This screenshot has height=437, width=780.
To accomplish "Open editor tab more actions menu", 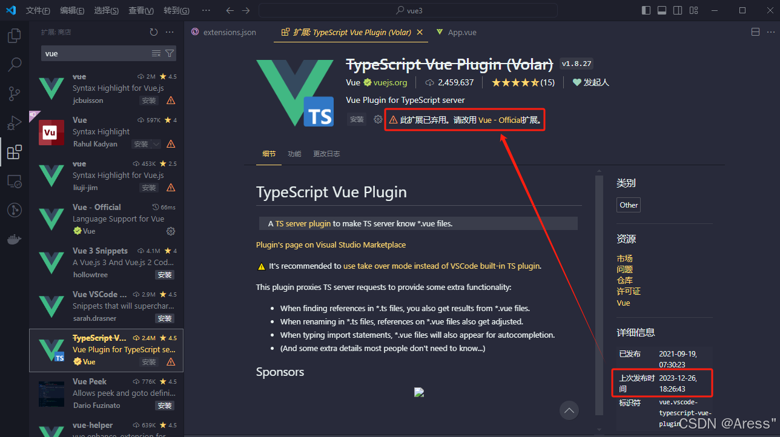I will pyautogui.click(x=770, y=32).
